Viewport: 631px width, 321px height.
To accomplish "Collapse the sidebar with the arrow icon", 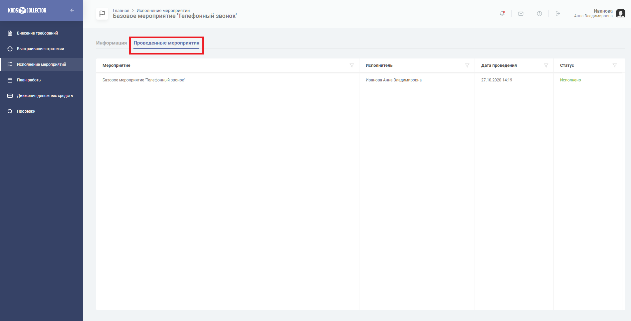I will pos(72,10).
